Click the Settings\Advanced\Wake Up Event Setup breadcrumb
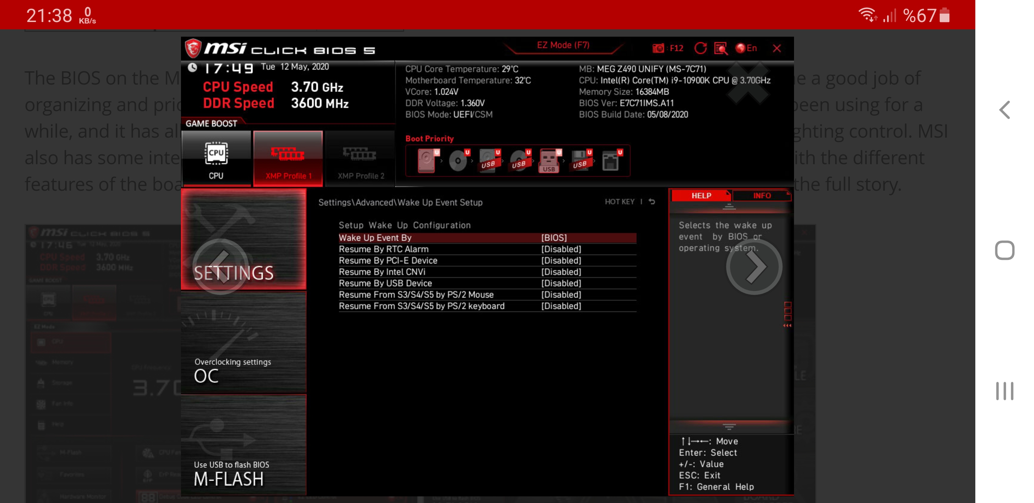This screenshot has height=503, width=1034. coord(400,202)
